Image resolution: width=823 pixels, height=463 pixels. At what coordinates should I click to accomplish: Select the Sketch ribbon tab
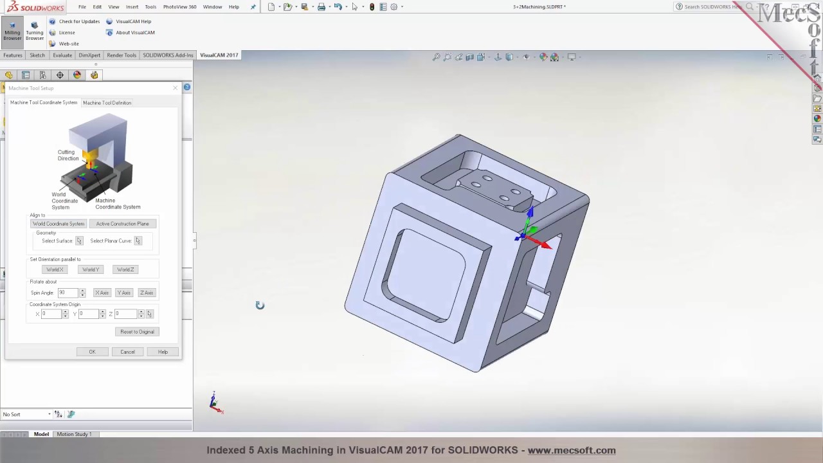click(x=37, y=55)
